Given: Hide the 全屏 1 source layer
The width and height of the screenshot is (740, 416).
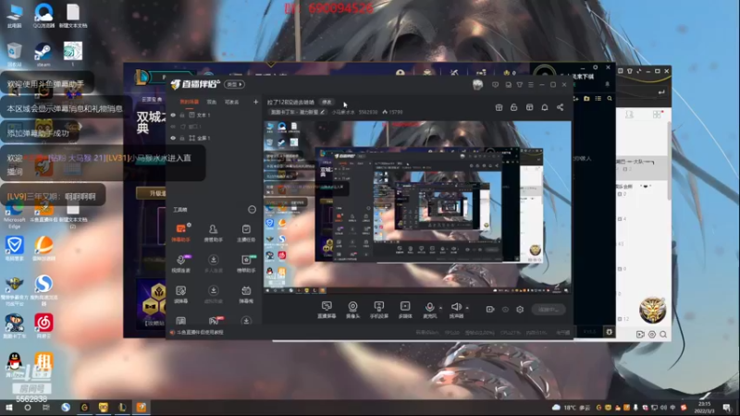Looking at the screenshot, I should click(173, 138).
